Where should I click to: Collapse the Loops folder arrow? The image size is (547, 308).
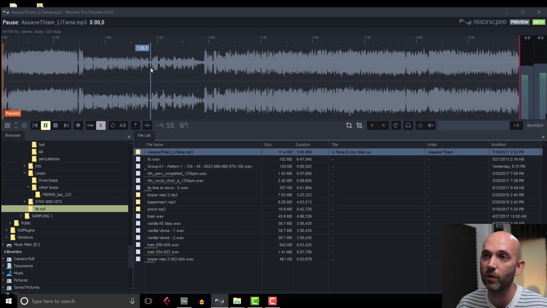[25, 173]
